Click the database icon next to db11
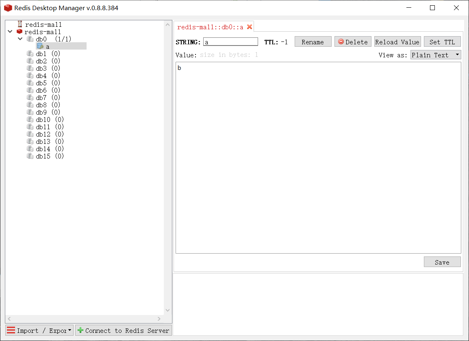Image resolution: width=469 pixels, height=341 pixels. pyautogui.click(x=30, y=126)
